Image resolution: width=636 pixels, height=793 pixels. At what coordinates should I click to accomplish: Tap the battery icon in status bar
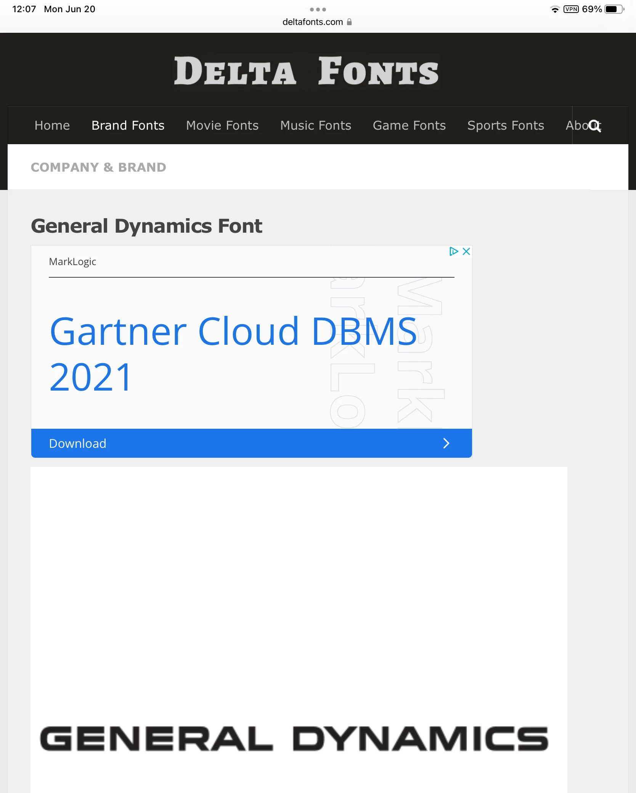[x=614, y=9]
